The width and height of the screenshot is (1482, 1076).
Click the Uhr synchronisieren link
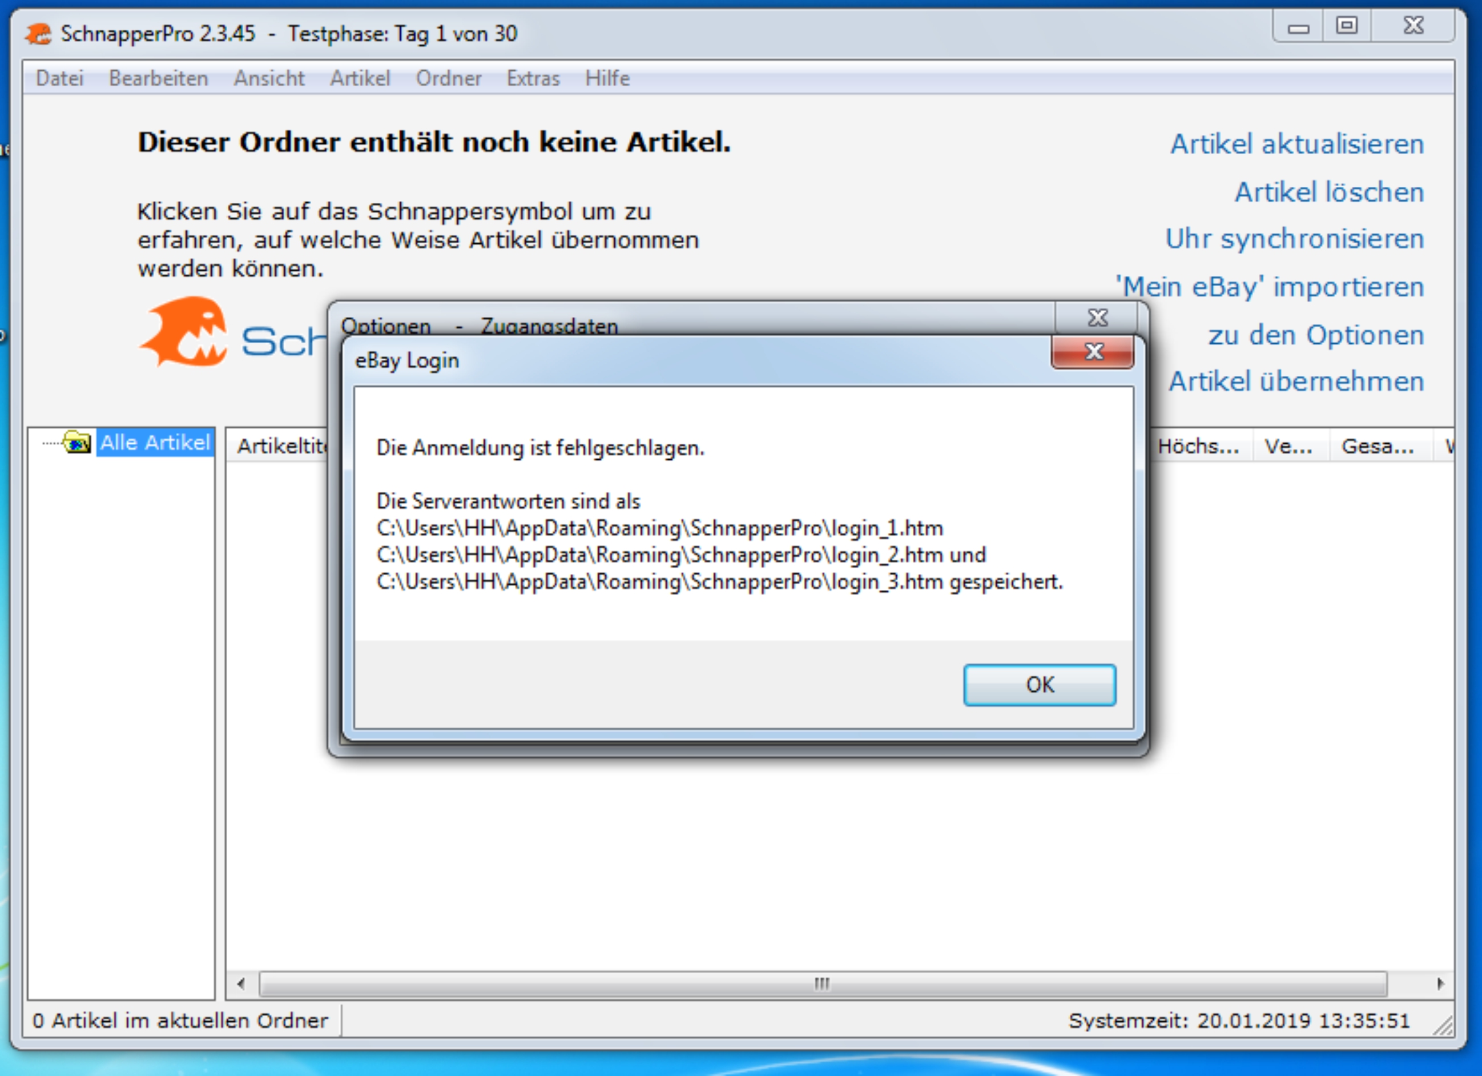[x=1294, y=239]
